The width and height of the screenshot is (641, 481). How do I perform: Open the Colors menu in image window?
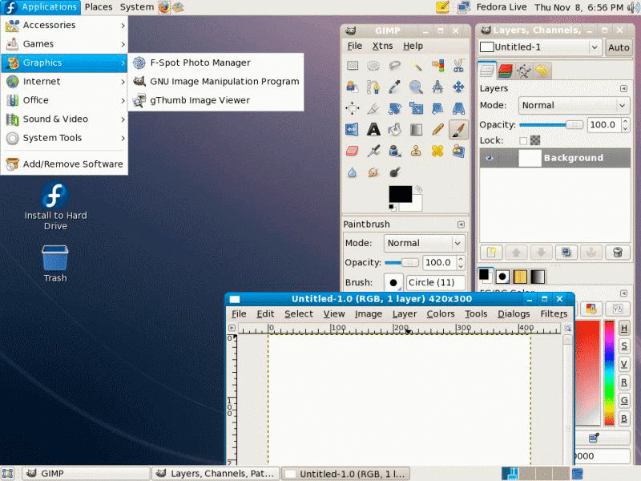[440, 314]
